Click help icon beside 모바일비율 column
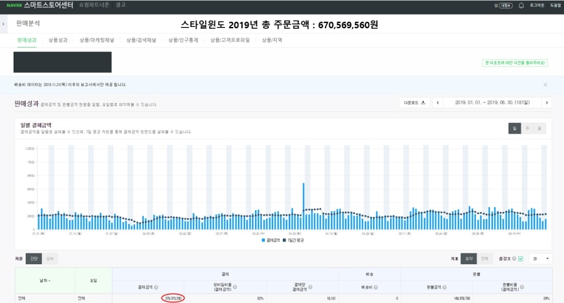This screenshot has width=564, height=303. tap(235, 287)
